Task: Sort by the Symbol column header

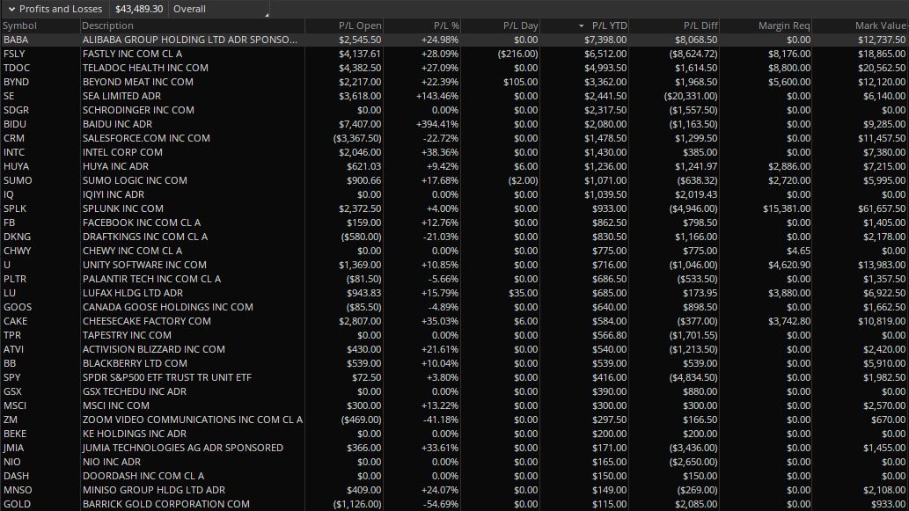Action: (x=19, y=26)
